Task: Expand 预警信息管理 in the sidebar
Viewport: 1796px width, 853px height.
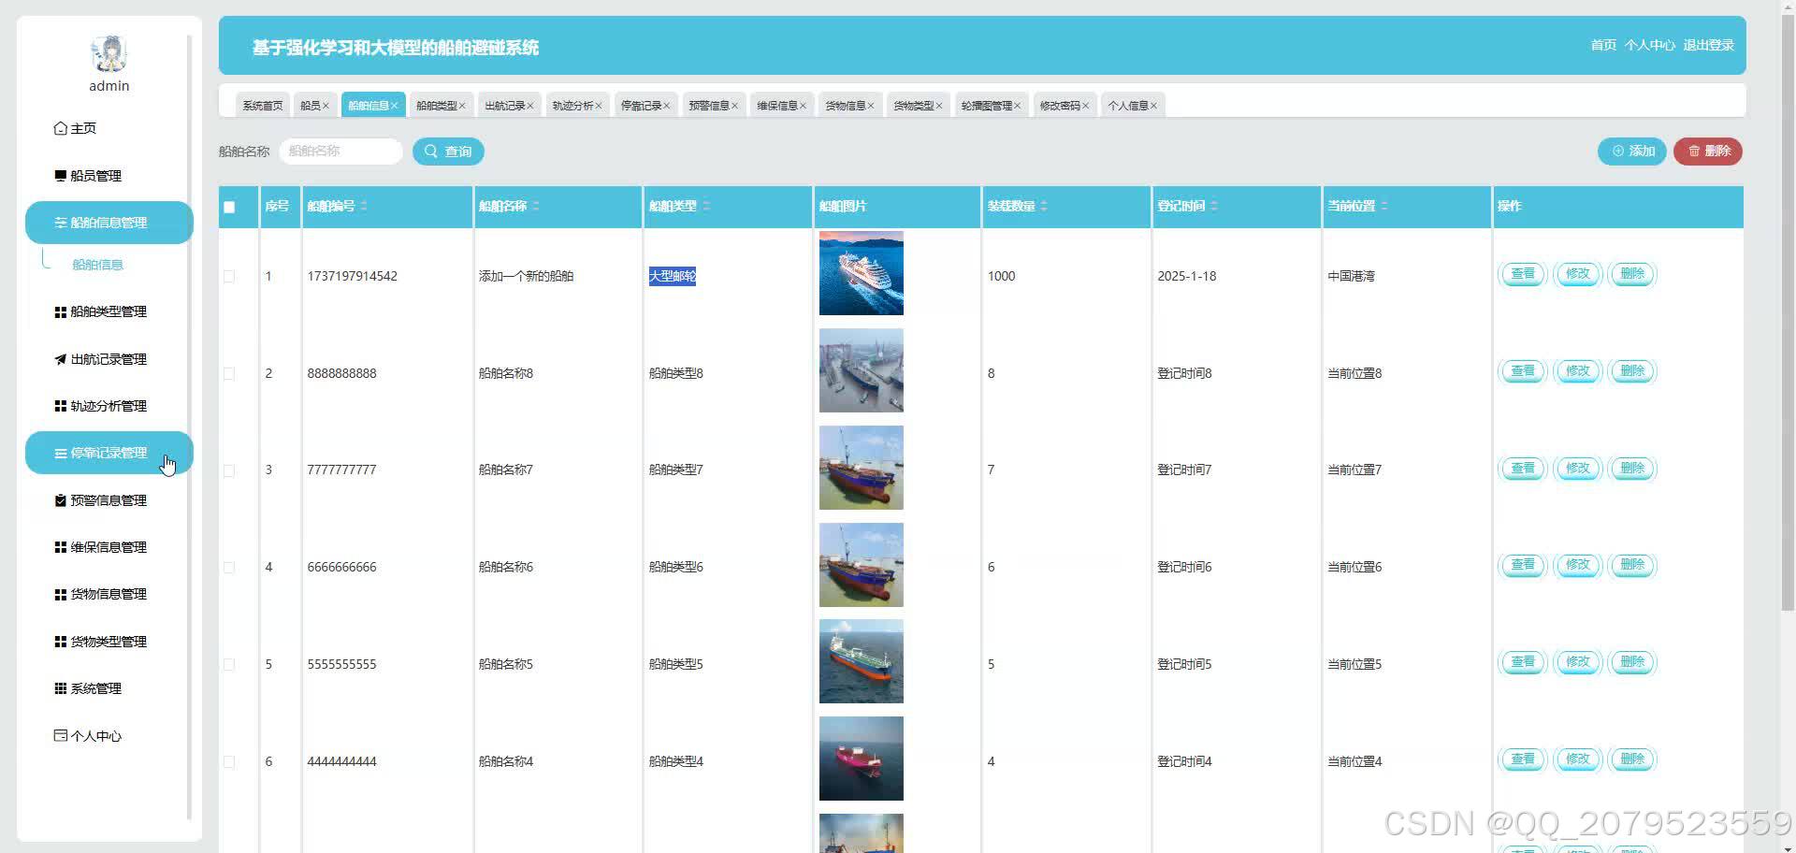Action: 100,500
